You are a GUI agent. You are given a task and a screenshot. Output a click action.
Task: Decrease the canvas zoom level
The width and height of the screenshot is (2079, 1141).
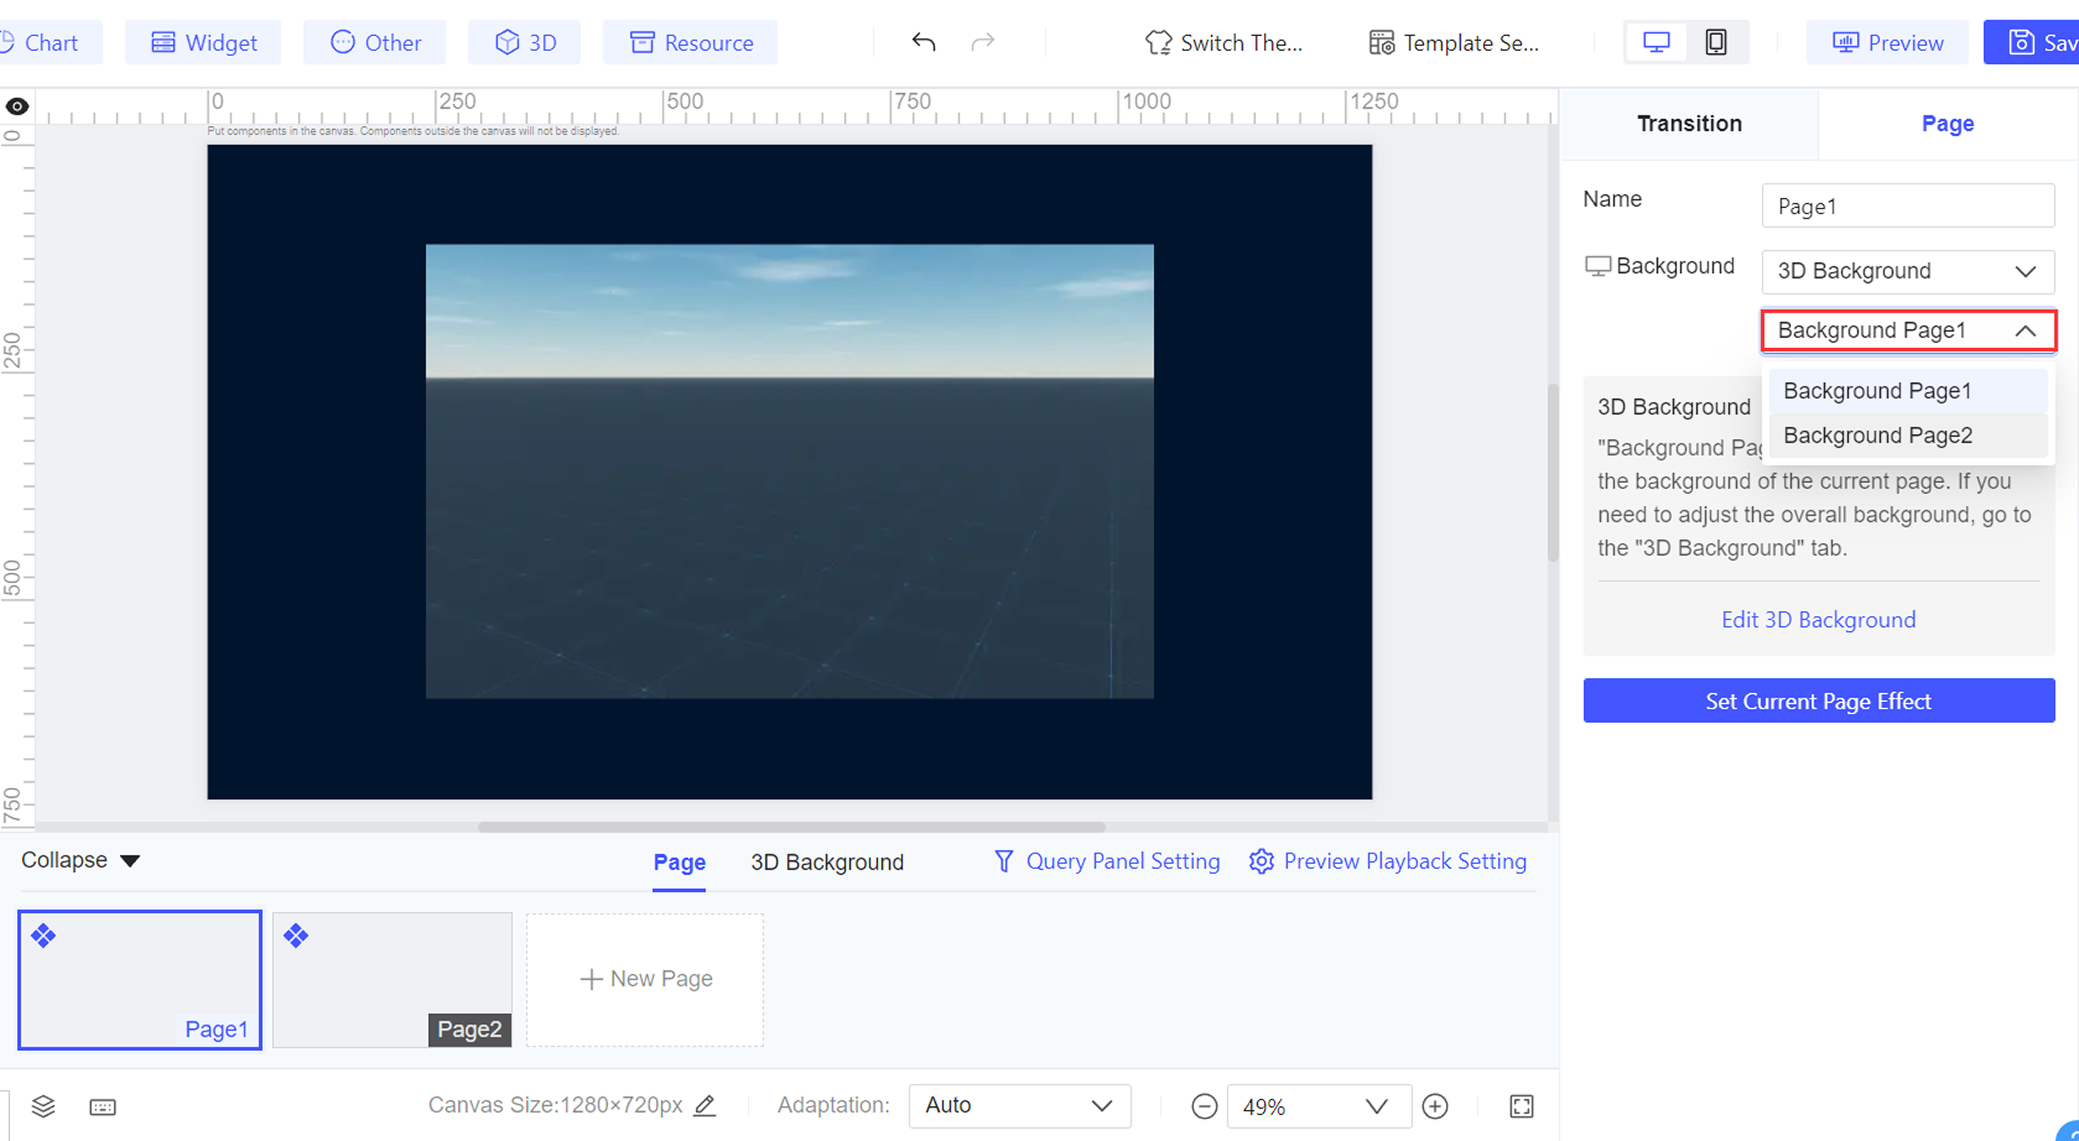coord(1204,1105)
